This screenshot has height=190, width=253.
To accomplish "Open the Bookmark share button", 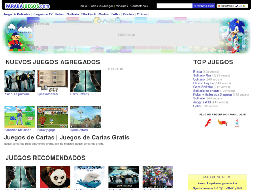I will (232, 6).
